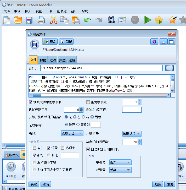
Task: Select the 企业视图 palette node
Action: pyautogui.click(x=11, y=170)
